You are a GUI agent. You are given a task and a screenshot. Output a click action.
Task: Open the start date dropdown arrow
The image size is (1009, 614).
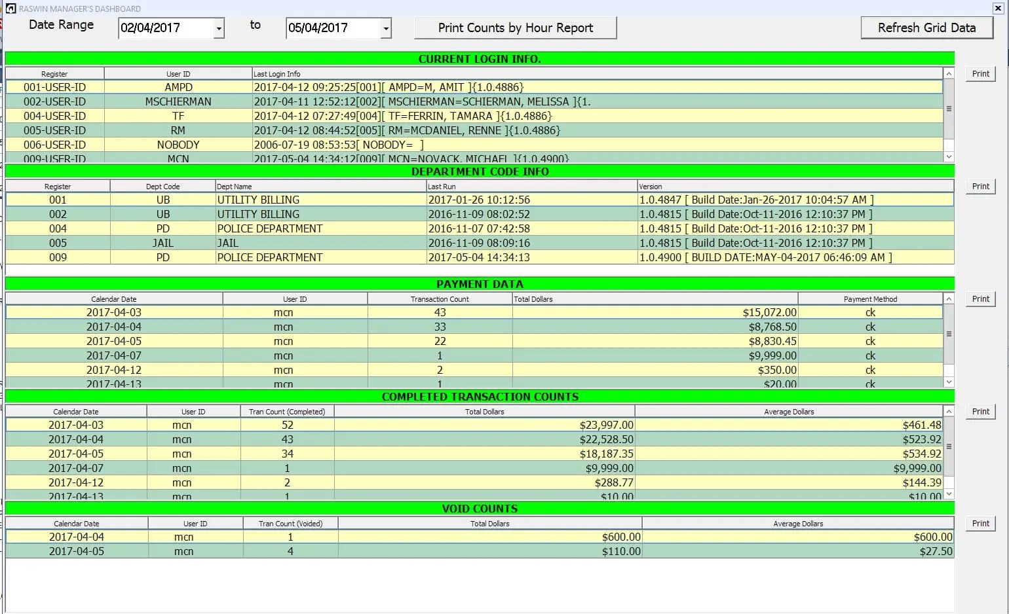pos(219,28)
